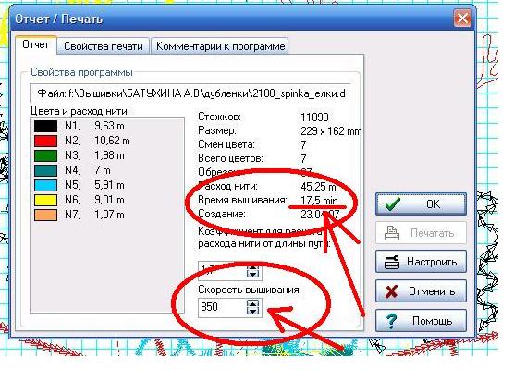
Task: Decrease embroidery speed with down arrow
Action: click(x=252, y=312)
